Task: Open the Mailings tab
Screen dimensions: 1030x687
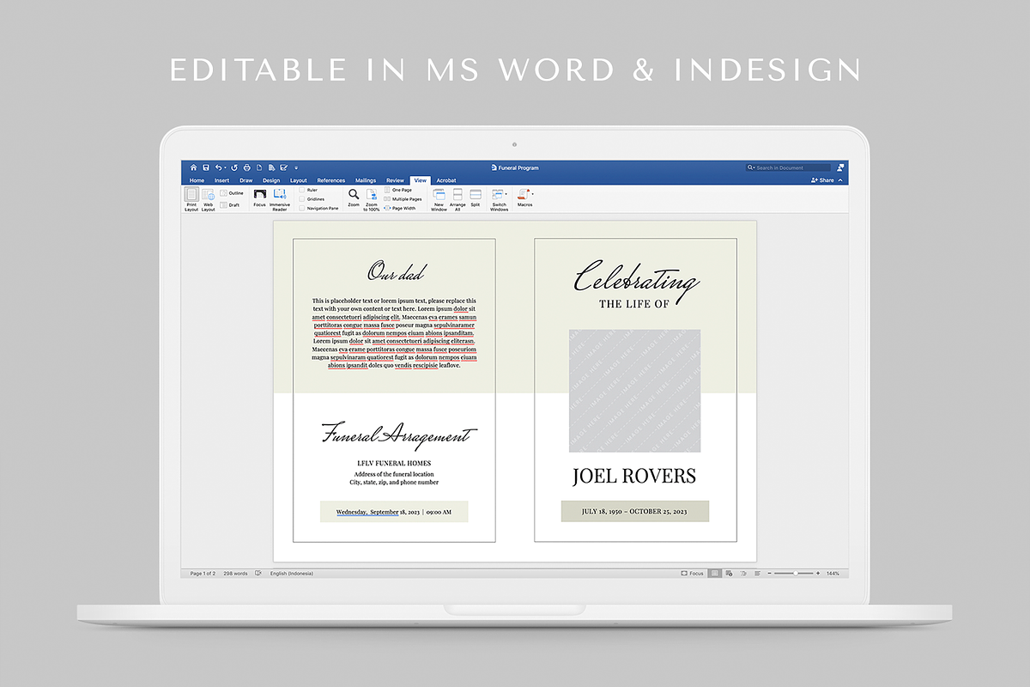Action: tap(366, 180)
